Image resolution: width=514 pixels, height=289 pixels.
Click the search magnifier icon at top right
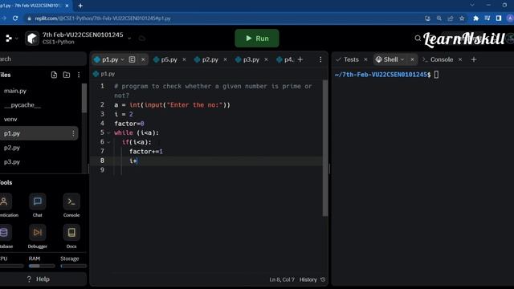[418, 39]
